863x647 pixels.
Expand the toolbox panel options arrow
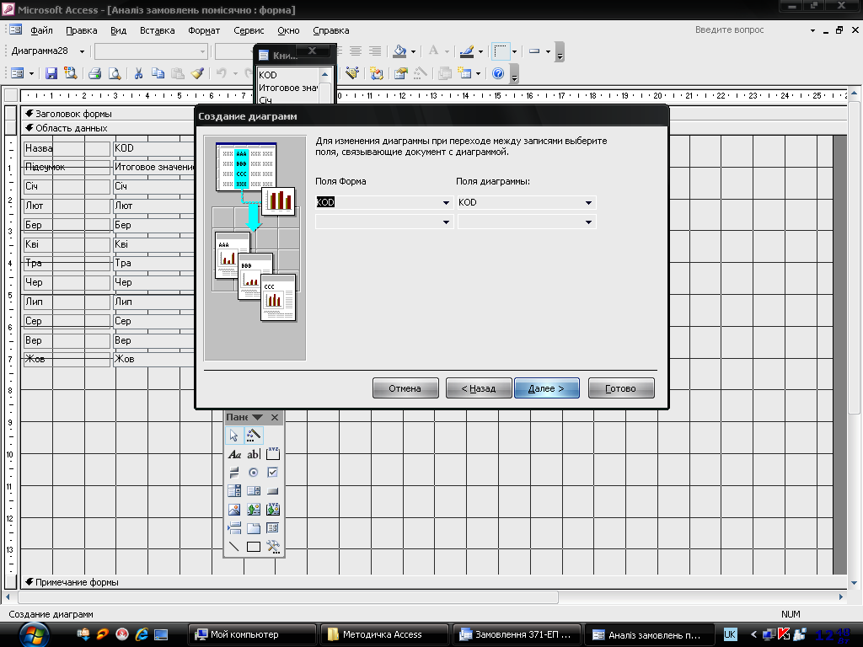[257, 417]
